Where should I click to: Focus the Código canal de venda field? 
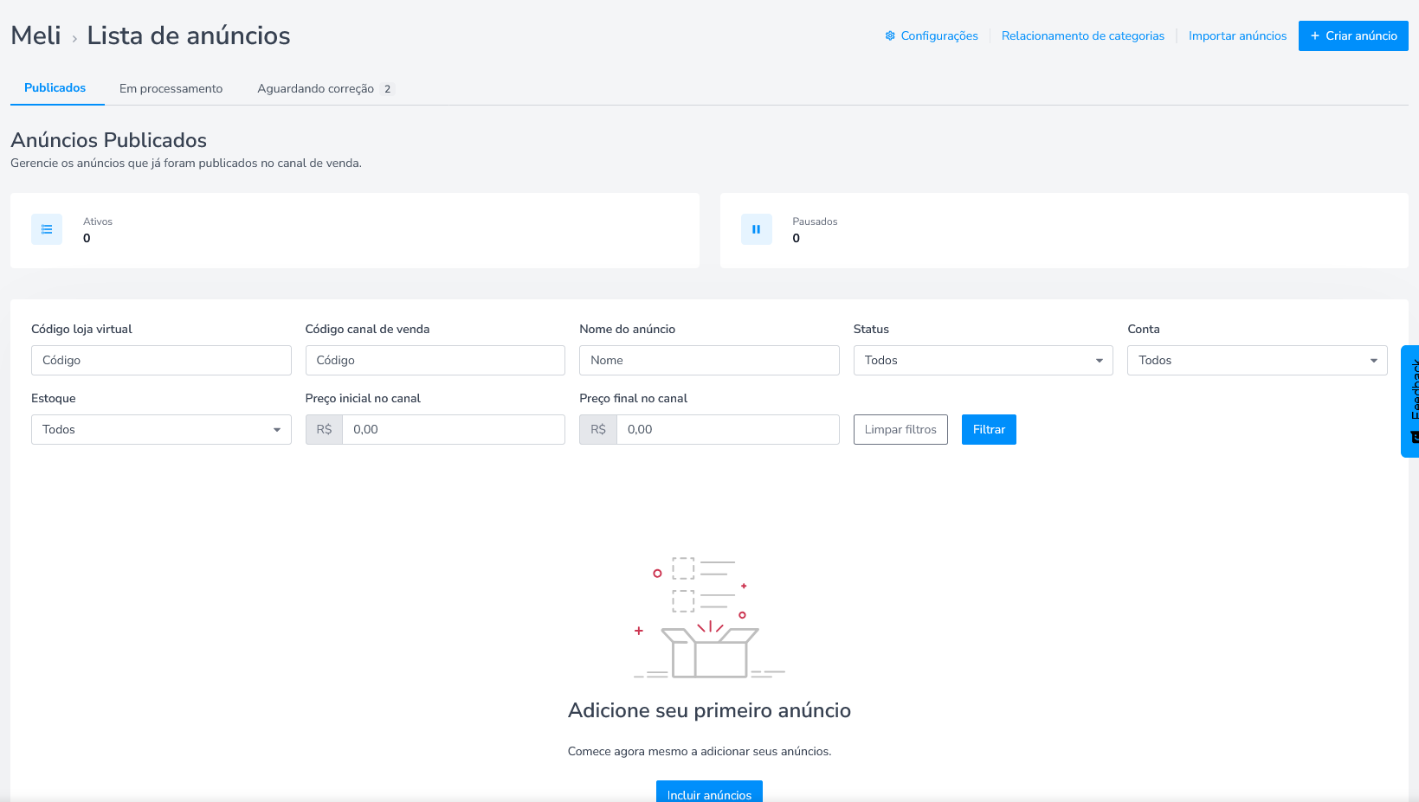tap(435, 360)
